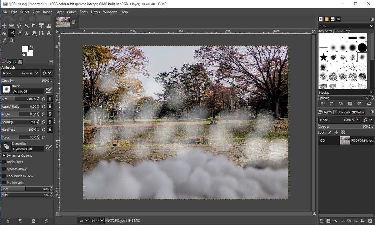Open Layers dock configuration menu

pyautogui.click(x=372, y=112)
